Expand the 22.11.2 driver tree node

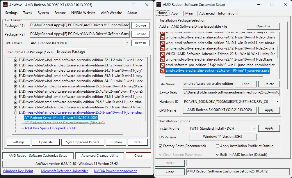[16, 60]
